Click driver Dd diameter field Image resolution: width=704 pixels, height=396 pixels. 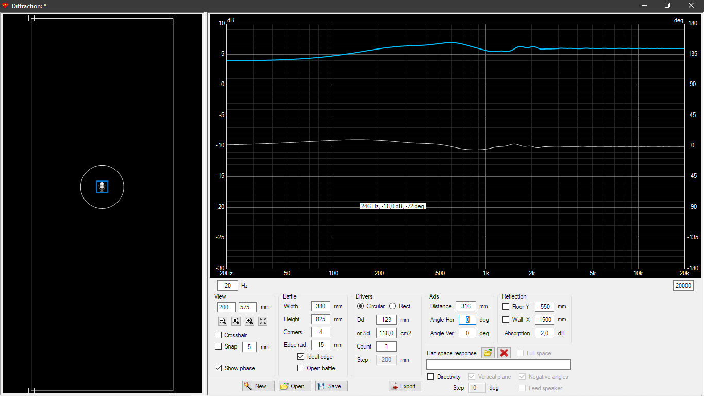pos(387,320)
